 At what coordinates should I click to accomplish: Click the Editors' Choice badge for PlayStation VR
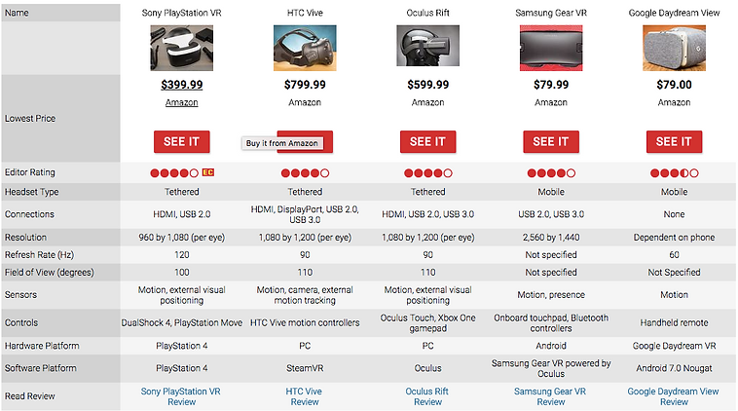click(x=207, y=172)
